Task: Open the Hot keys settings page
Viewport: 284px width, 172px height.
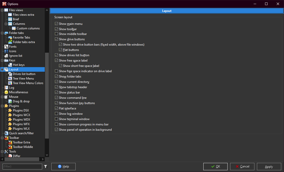Action: point(19,65)
